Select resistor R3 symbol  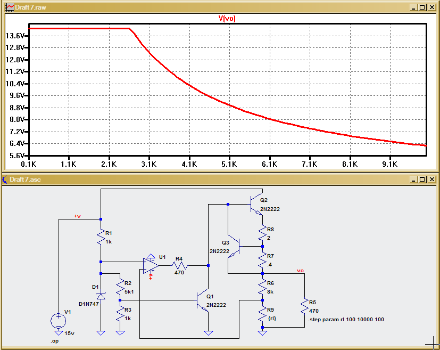click(x=120, y=314)
